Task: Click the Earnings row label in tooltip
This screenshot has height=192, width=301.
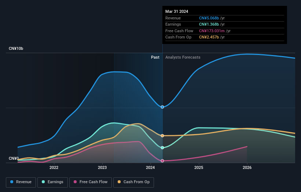Action: [173, 24]
